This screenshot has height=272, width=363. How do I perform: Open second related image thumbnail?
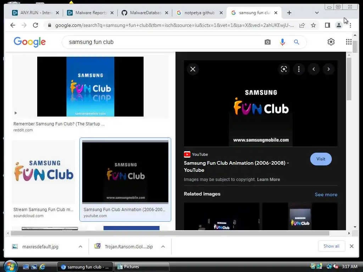(300, 216)
